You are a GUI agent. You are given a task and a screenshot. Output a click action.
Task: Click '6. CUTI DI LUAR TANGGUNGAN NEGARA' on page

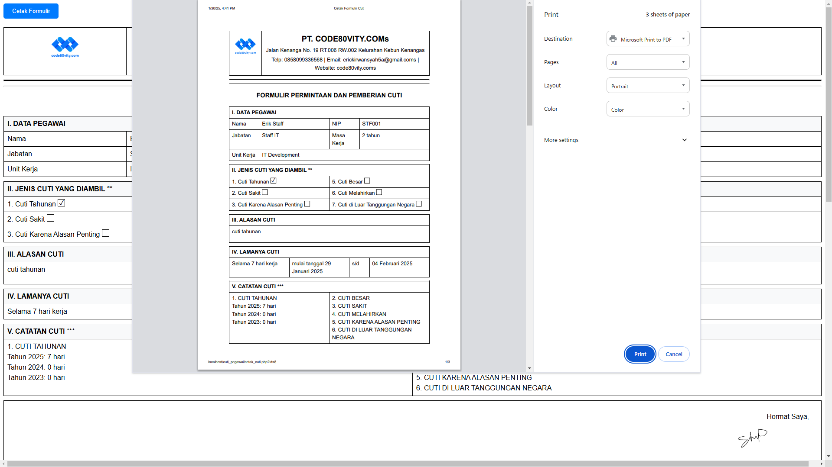pyautogui.click(x=484, y=388)
